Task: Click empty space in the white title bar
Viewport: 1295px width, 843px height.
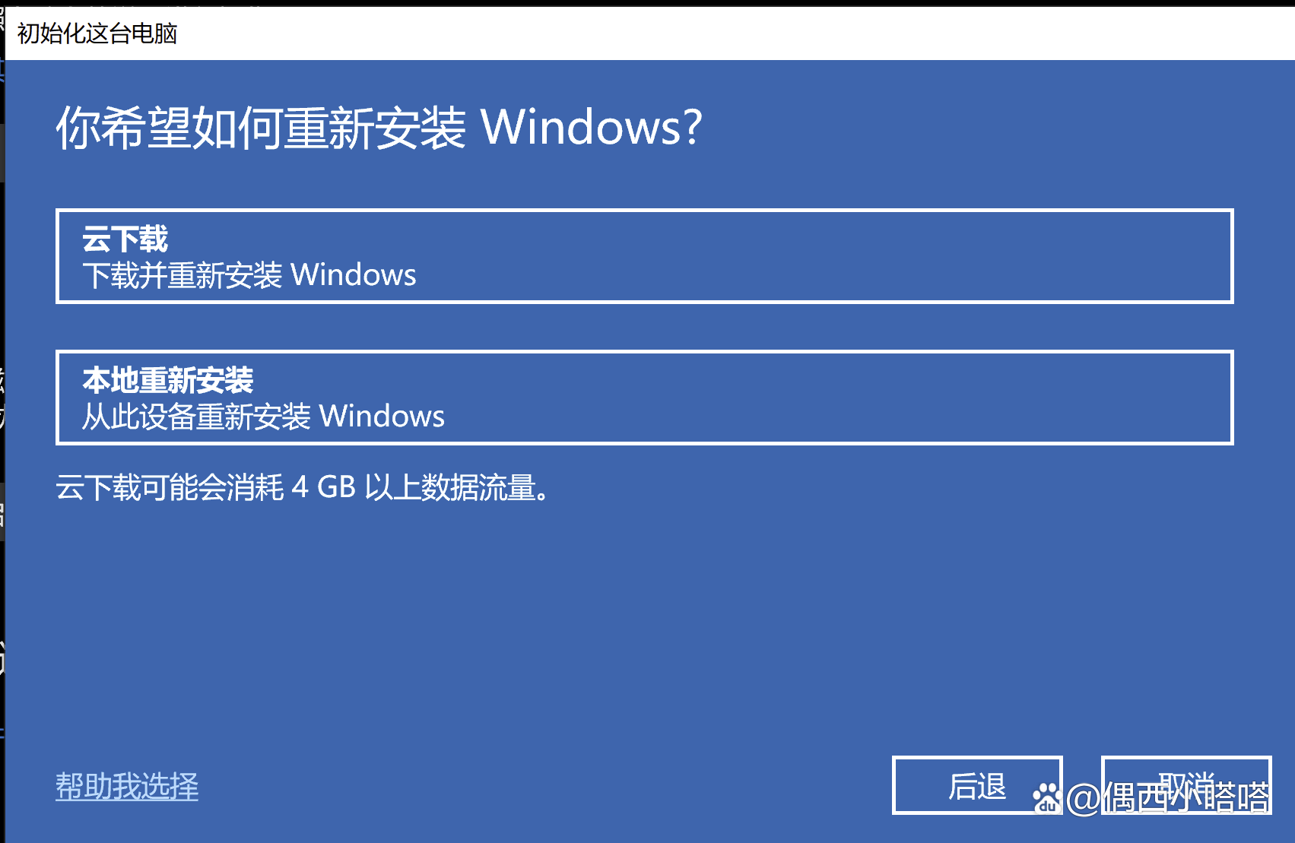Action: tap(684, 33)
